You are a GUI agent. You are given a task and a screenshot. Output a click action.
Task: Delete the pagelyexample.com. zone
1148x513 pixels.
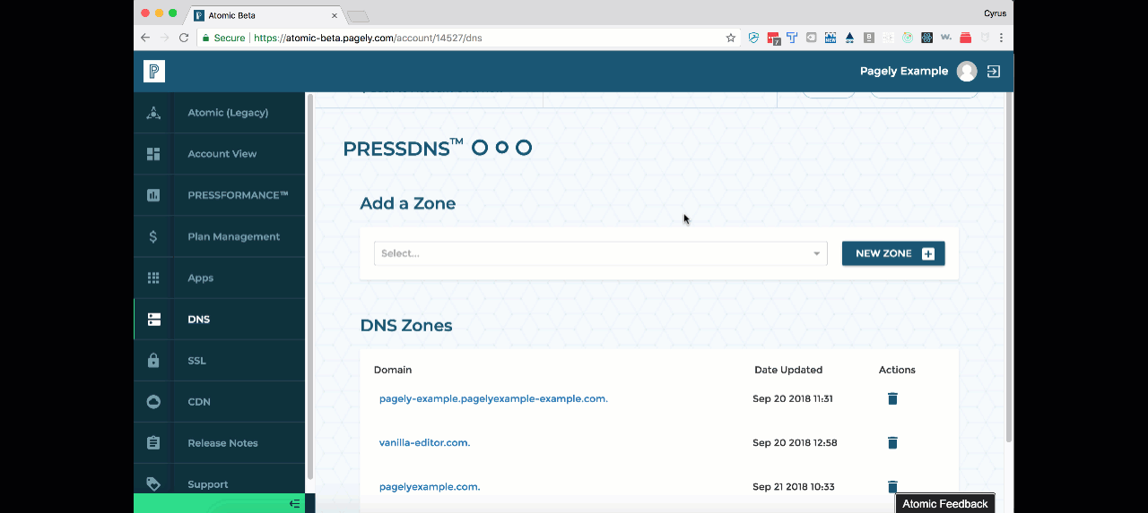click(x=892, y=486)
